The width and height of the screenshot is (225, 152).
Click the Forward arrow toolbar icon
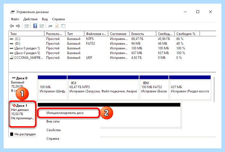pos(18,26)
